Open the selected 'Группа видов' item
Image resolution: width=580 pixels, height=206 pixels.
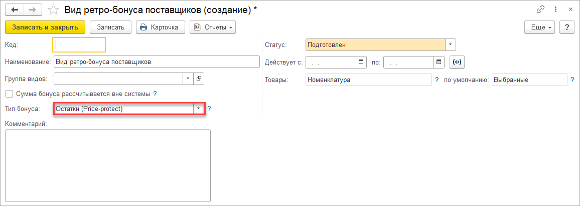click(x=199, y=78)
